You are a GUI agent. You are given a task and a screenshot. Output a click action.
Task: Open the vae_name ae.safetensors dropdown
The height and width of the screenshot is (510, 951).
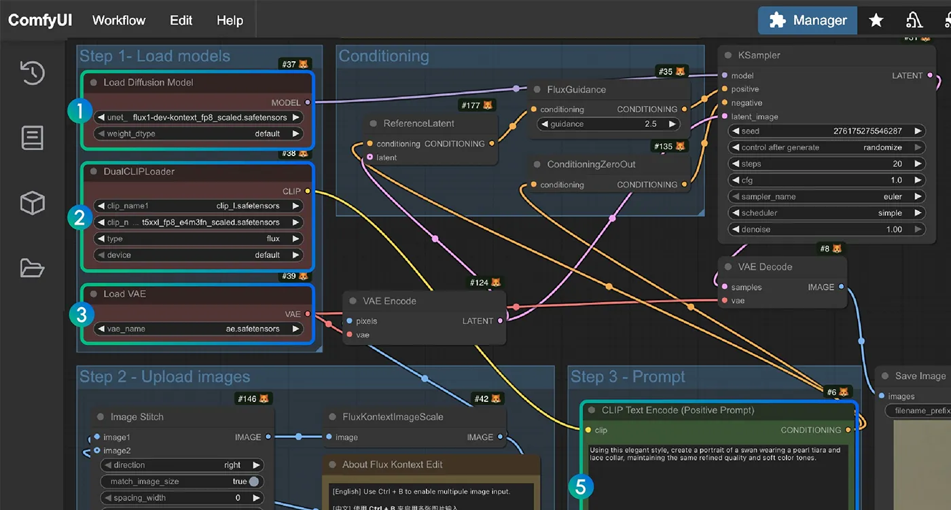(198, 329)
